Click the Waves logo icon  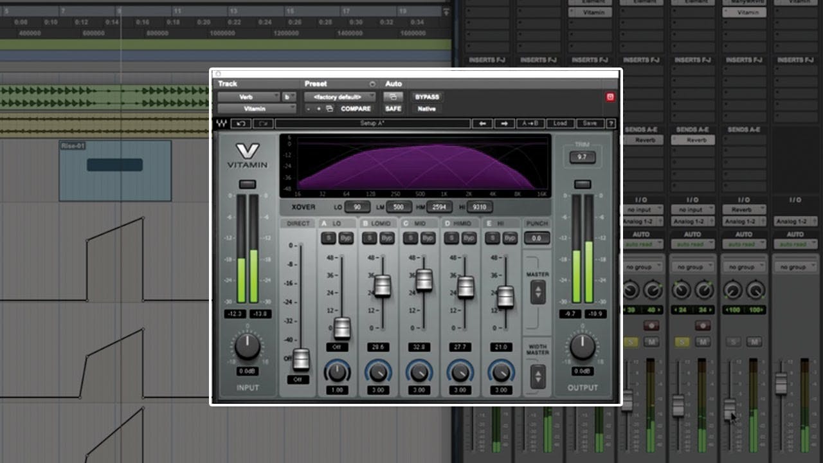point(221,123)
